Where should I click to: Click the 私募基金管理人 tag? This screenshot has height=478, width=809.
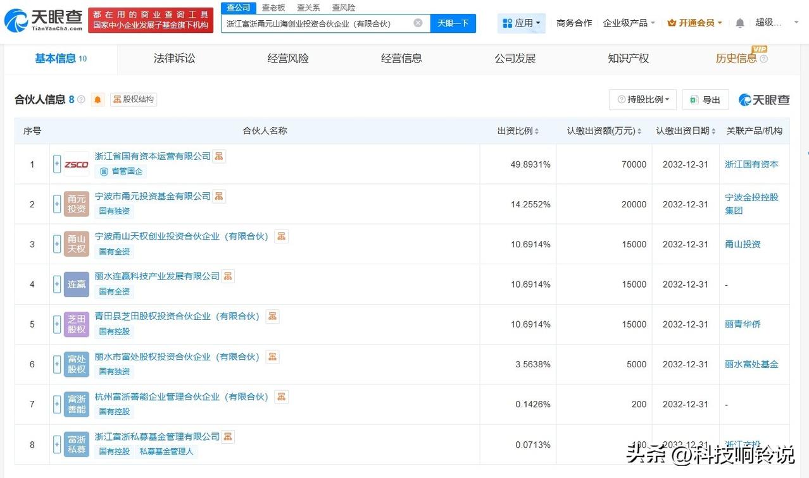click(x=166, y=451)
